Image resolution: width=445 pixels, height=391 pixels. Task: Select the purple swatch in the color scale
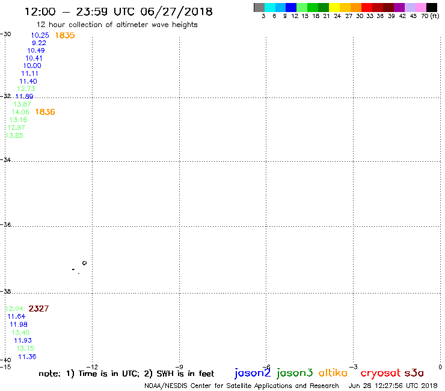[399, 7]
